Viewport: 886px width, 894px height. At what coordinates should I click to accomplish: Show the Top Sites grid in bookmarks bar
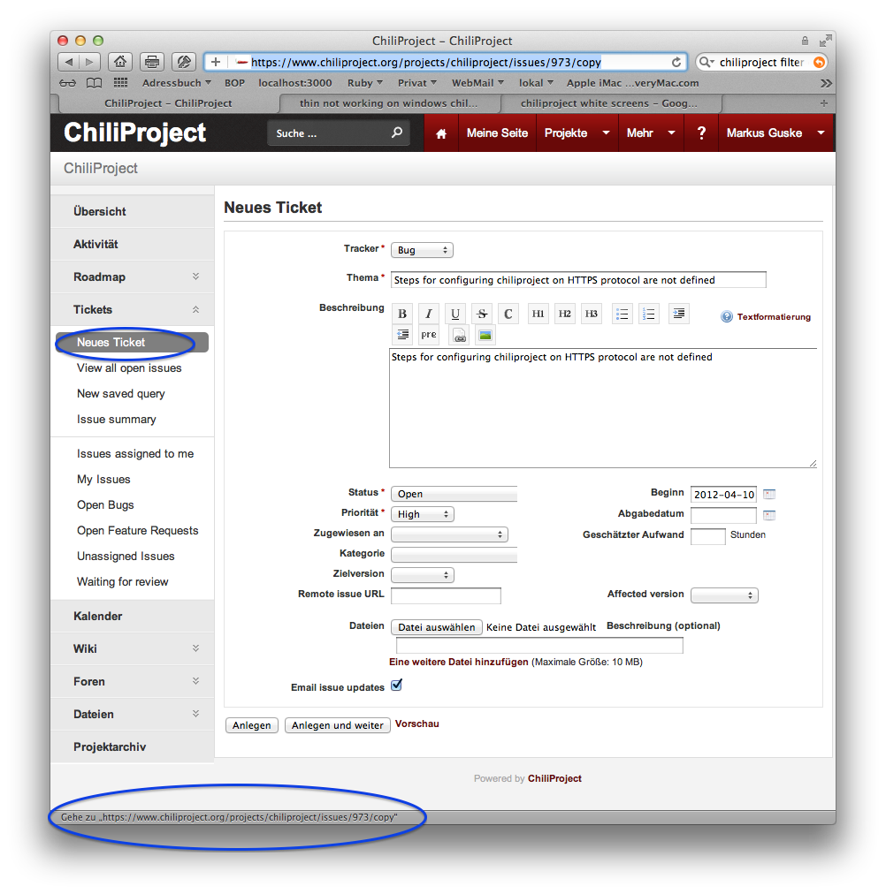[120, 83]
